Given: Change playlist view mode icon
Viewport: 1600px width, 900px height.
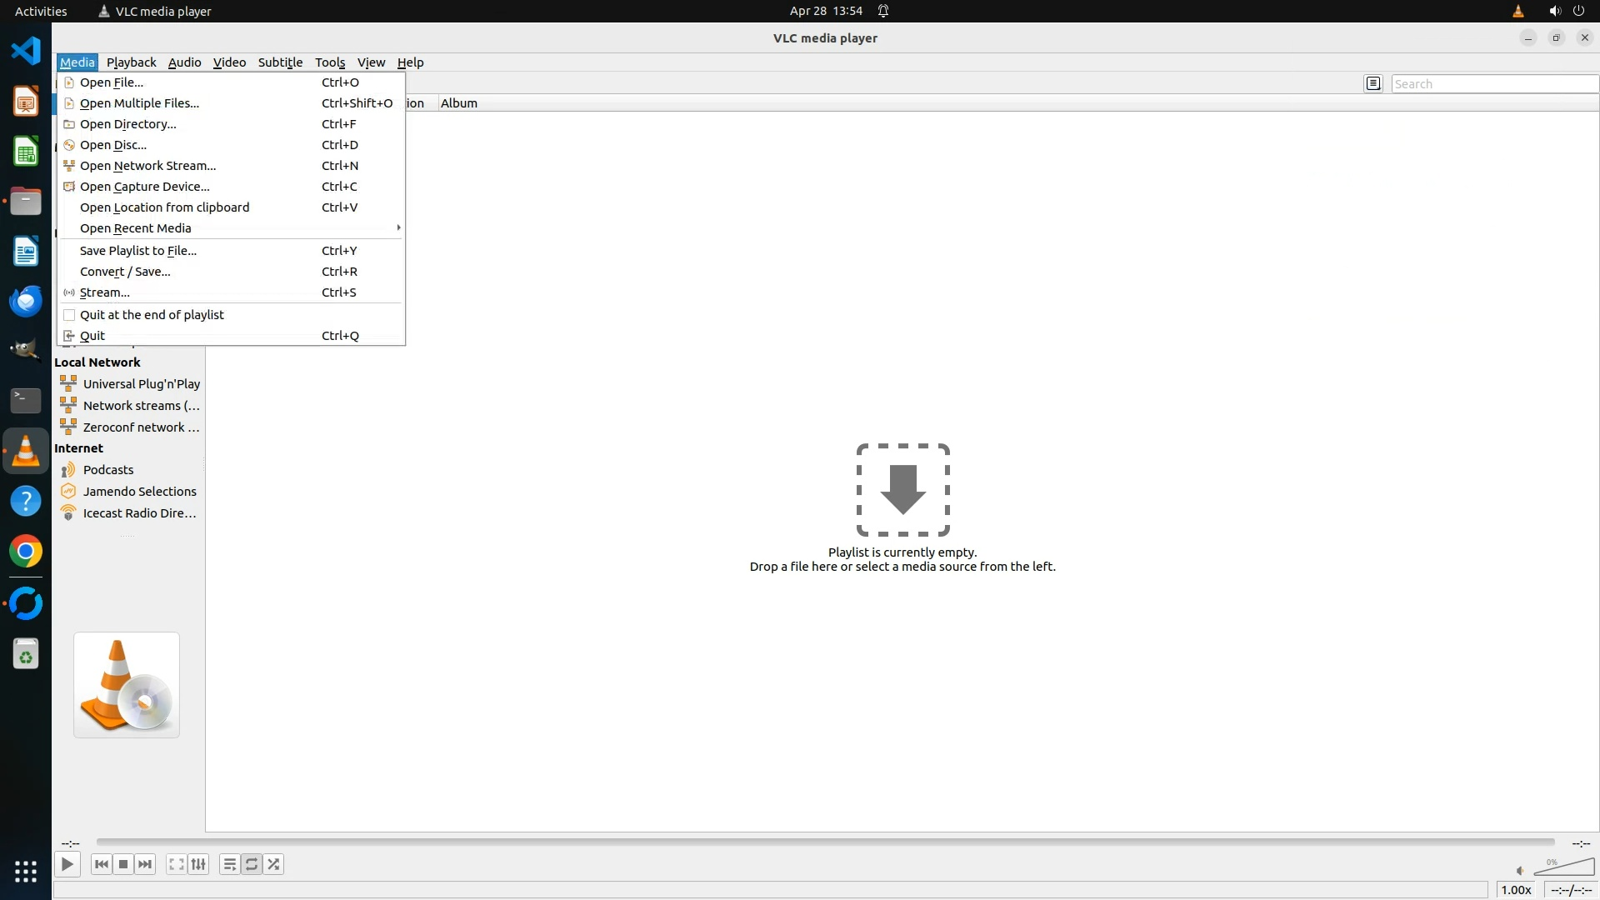Looking at the screenshot, I should coord(1373,83).
